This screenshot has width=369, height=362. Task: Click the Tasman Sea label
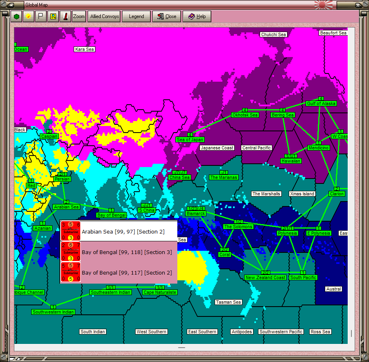click(228, 302)
